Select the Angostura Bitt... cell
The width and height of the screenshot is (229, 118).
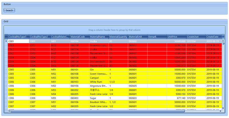[99, 86]
